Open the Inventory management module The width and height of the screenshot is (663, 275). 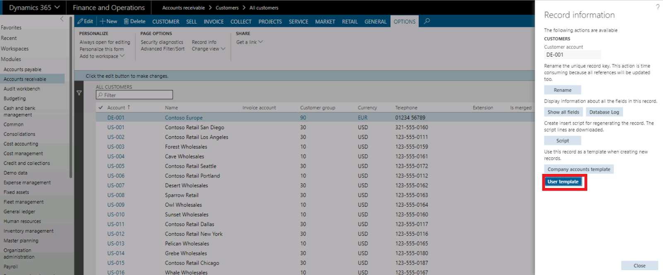[29, 231]
